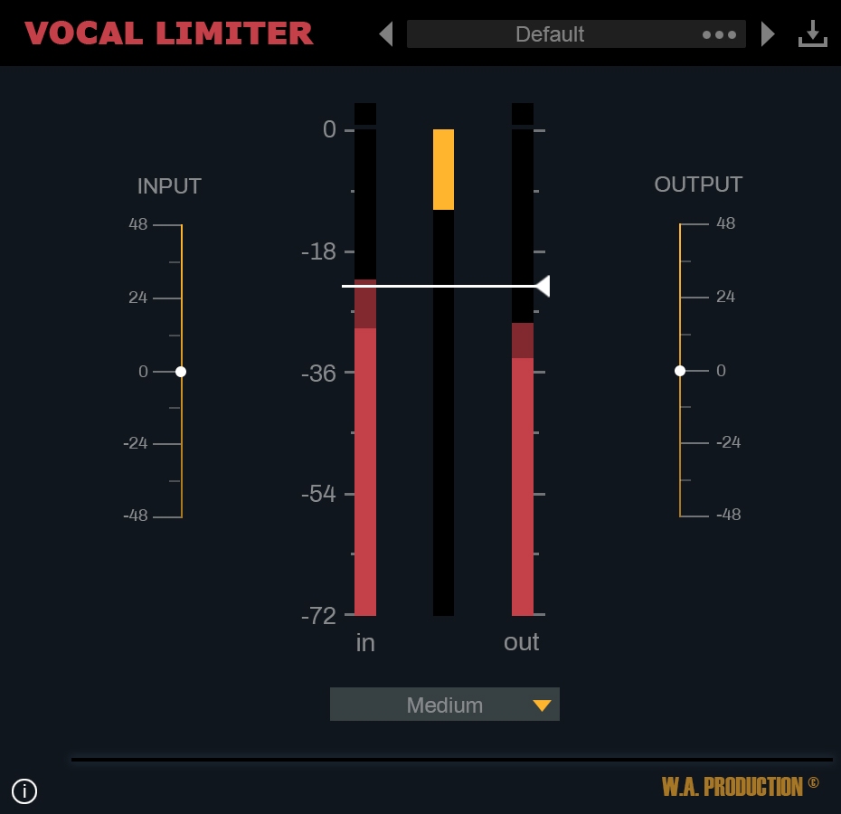Go to the next preset arrow

pos(767,33)
